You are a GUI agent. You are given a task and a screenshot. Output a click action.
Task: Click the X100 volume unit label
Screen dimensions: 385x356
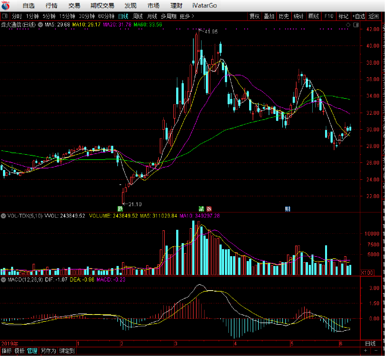pyautogui.click(x=367, y=273)
